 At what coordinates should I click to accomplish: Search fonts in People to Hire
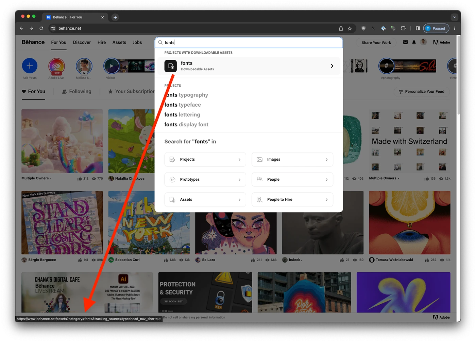[x=292, y=200]
